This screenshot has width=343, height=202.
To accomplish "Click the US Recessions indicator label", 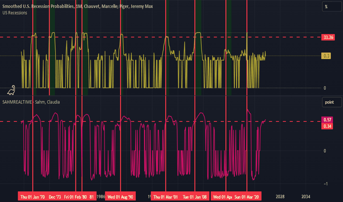I will point(15,13).
